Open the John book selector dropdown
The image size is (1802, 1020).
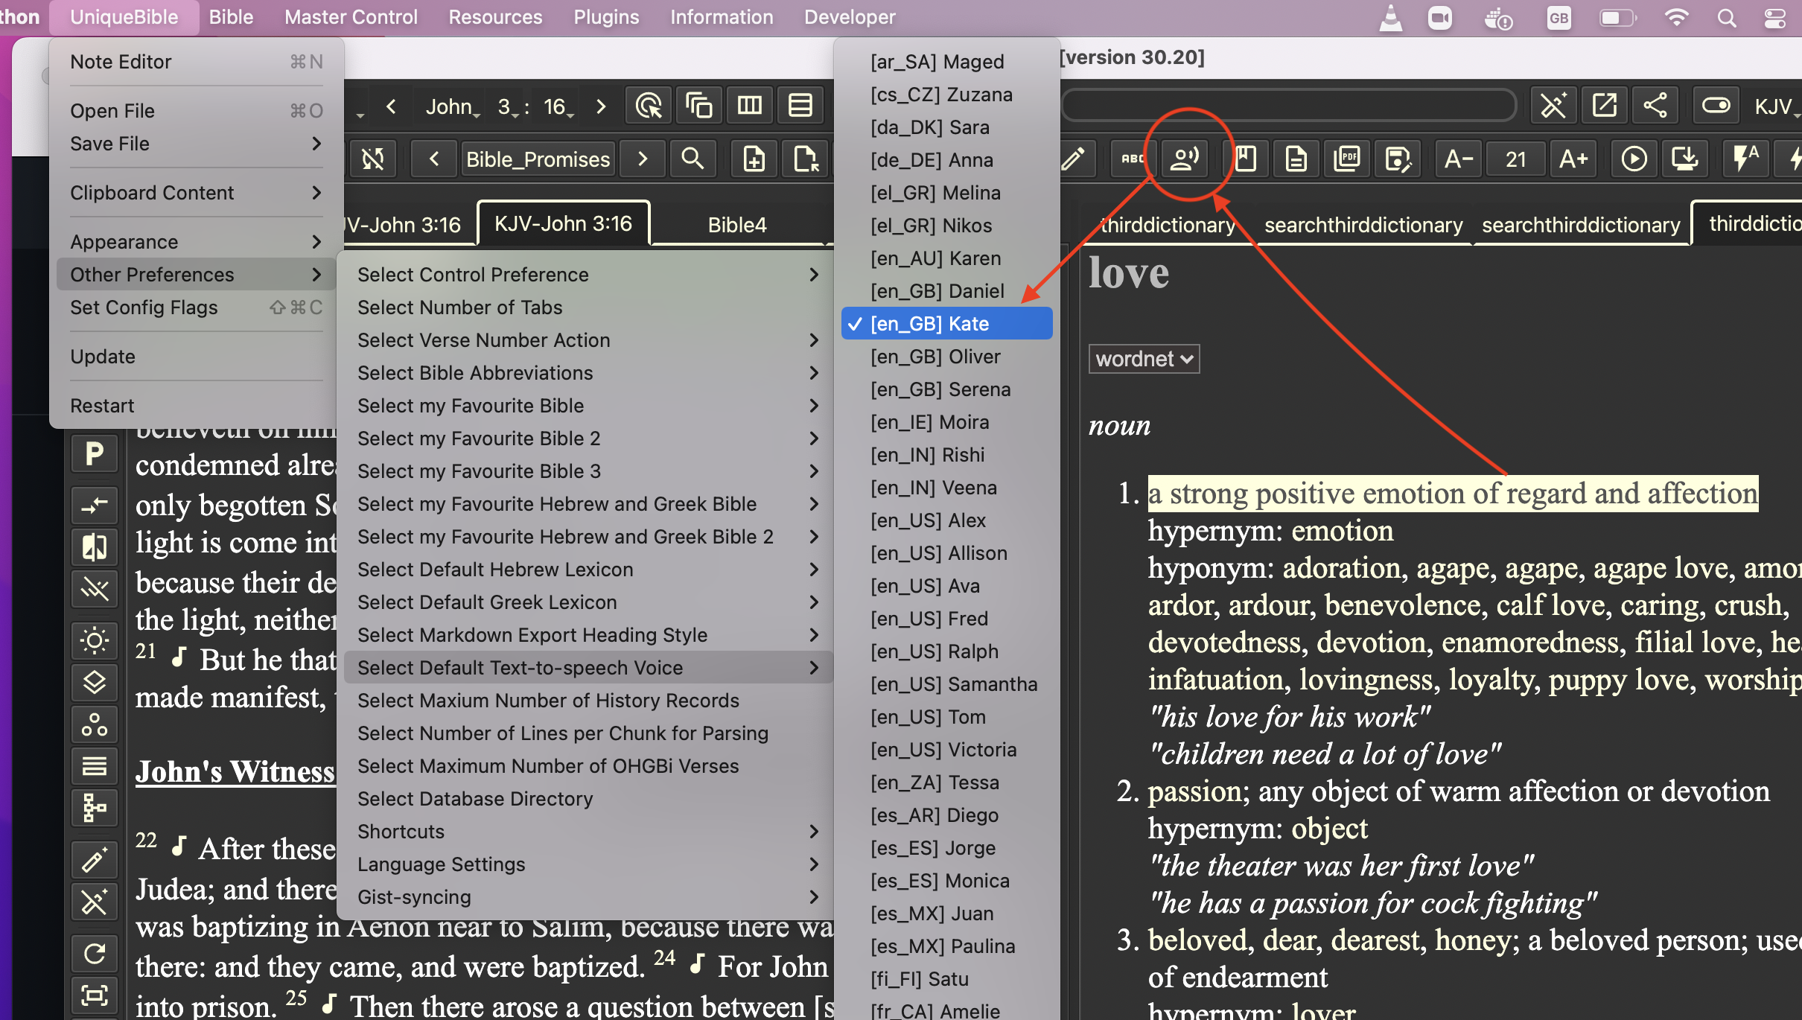453,106
